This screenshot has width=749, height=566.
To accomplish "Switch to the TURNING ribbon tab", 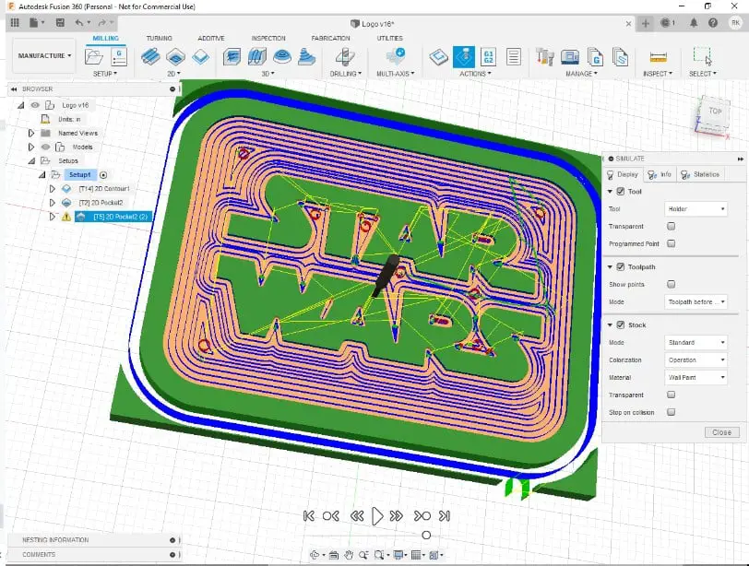I will point(159,38).
